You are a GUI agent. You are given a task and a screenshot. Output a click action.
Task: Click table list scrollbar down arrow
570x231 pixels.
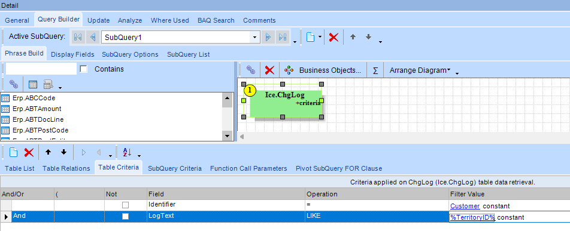[227, 135]
